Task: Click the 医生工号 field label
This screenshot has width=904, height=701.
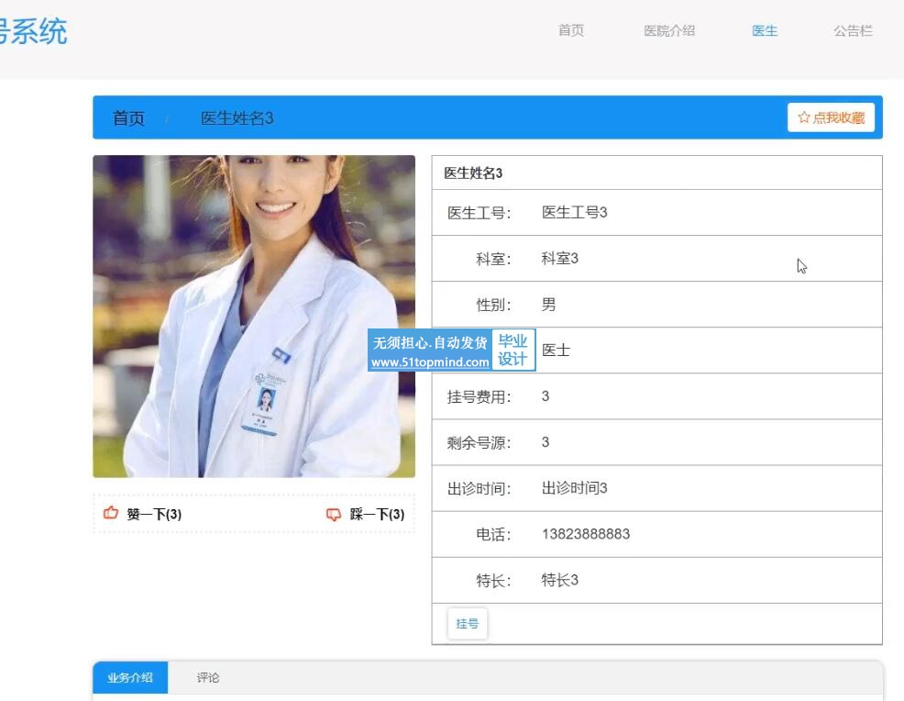Action: [480, 213]
